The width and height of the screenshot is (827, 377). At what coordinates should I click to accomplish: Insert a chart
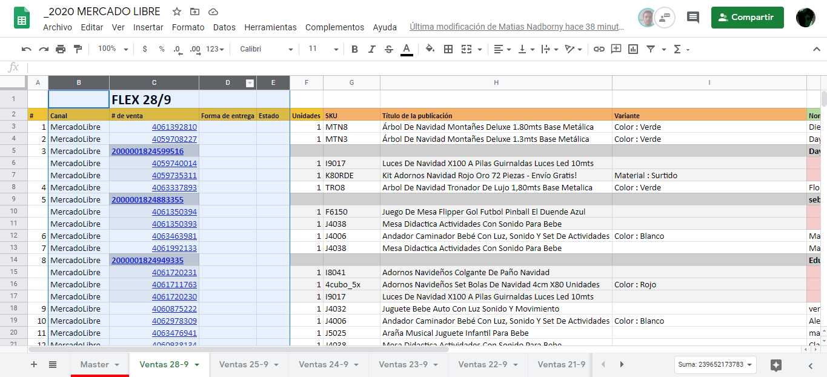pyautogui.click(x=633, y=49)
